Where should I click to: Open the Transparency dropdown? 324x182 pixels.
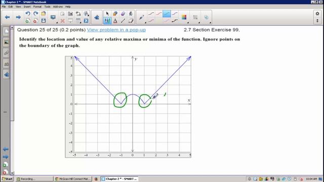[x=207, y=17]
